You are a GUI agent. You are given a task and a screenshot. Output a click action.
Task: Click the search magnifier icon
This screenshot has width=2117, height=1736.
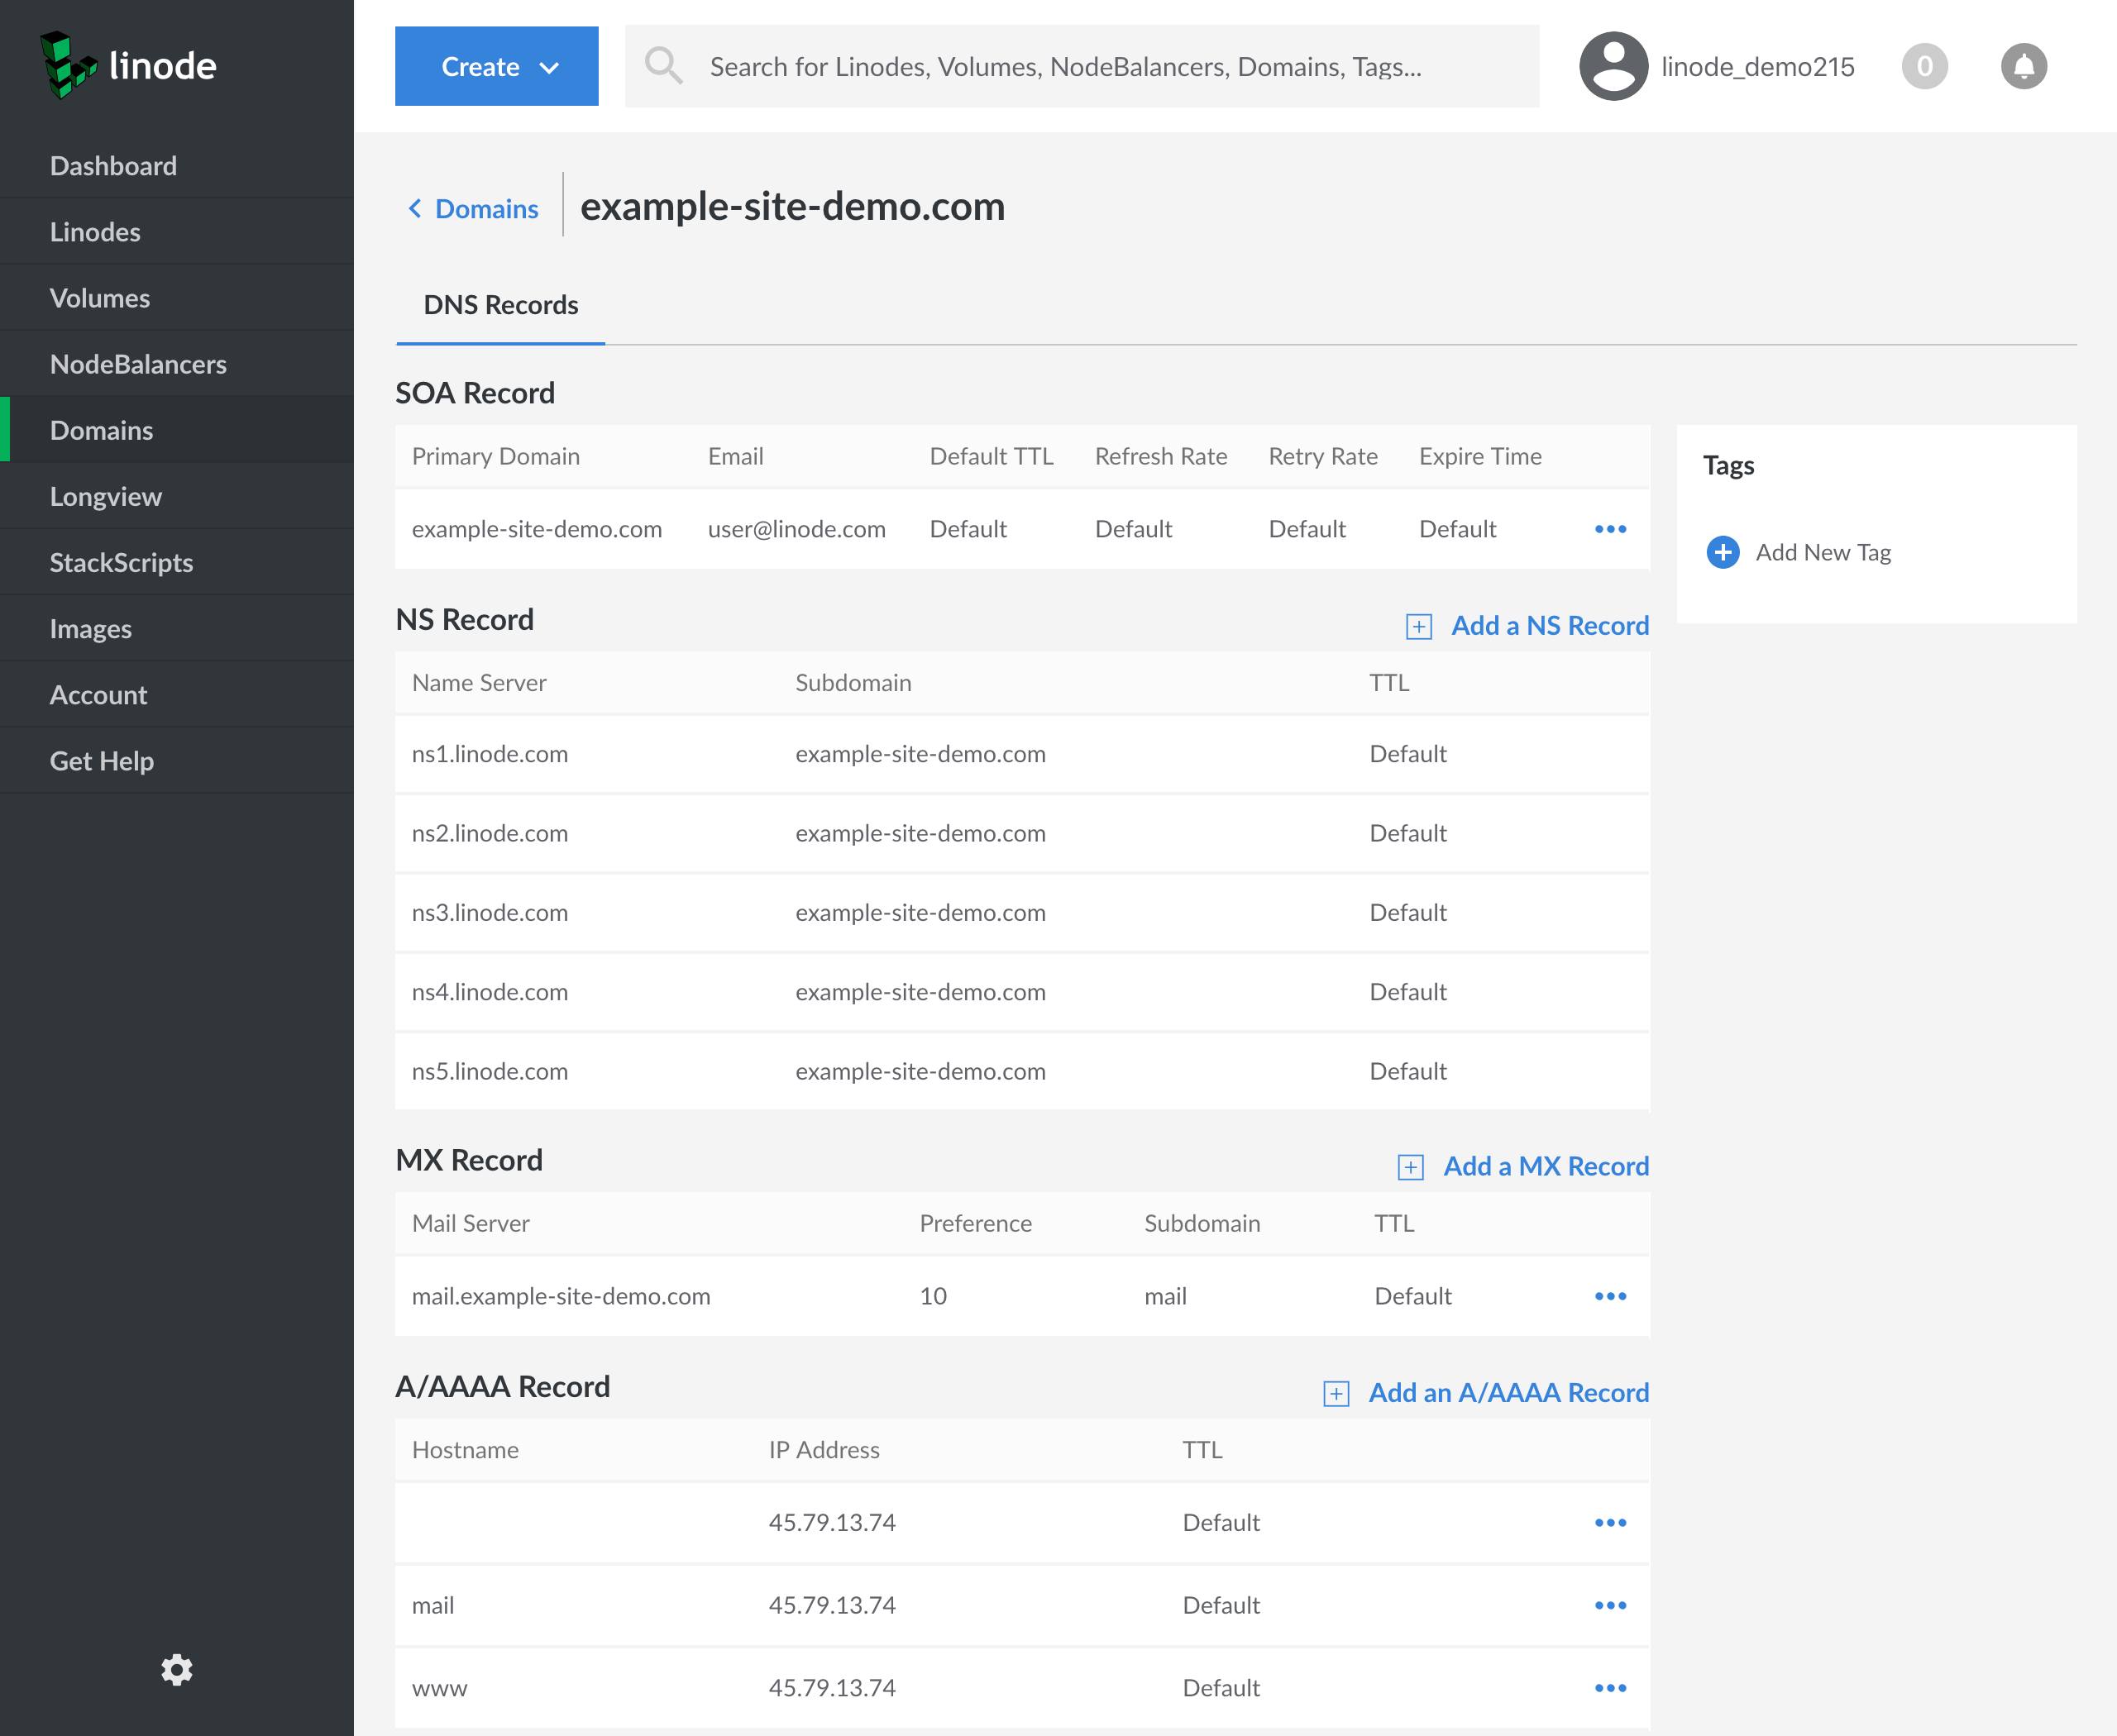(x=663, y=65)
